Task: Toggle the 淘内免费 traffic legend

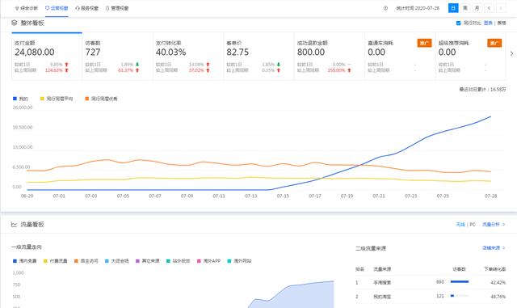Action: click(24, 261)
